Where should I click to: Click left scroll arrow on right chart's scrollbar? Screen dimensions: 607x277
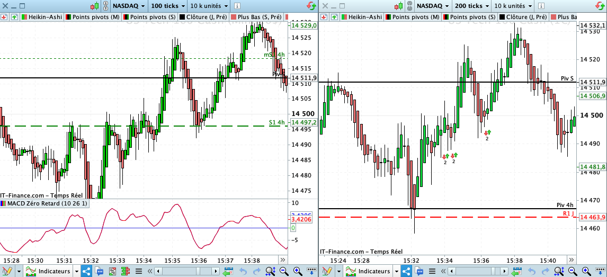pyautogui.click(x=452, y=271)
